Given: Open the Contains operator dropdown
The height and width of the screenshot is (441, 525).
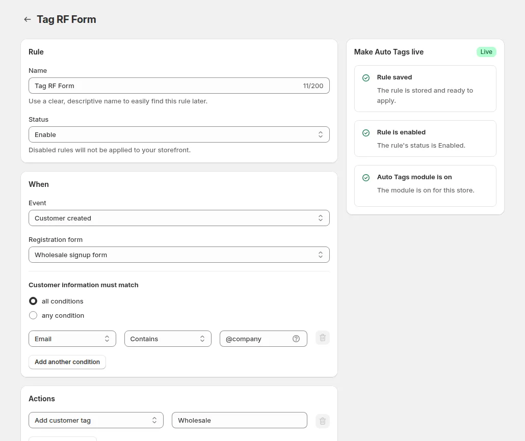Looking at the screenshot, I should pyautogui.click(x=168, y=339).
